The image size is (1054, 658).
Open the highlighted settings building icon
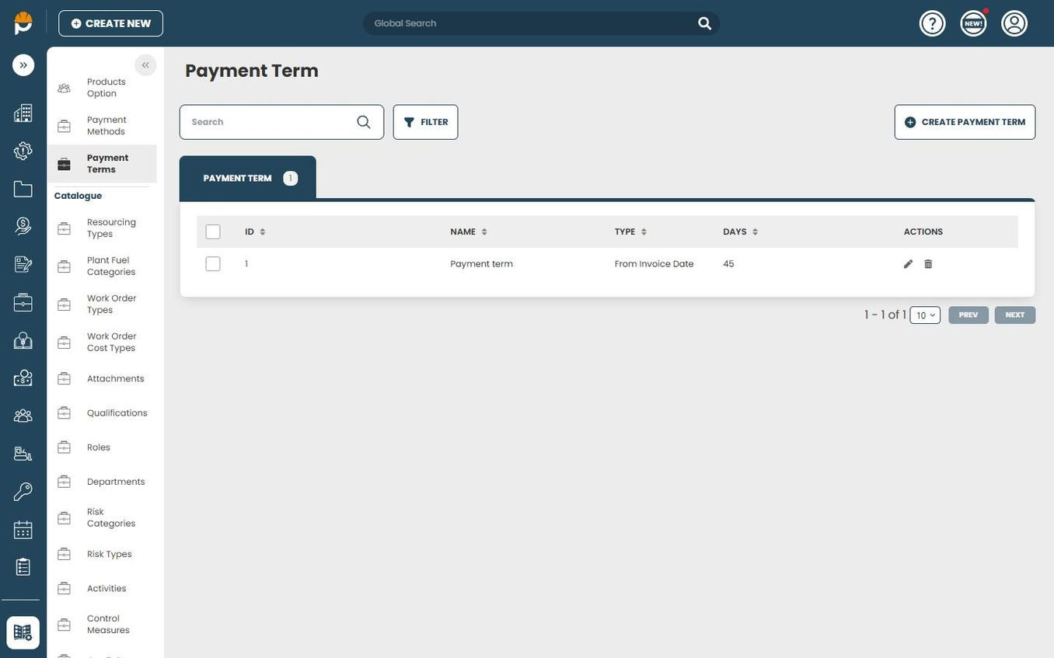click(23, 632)
